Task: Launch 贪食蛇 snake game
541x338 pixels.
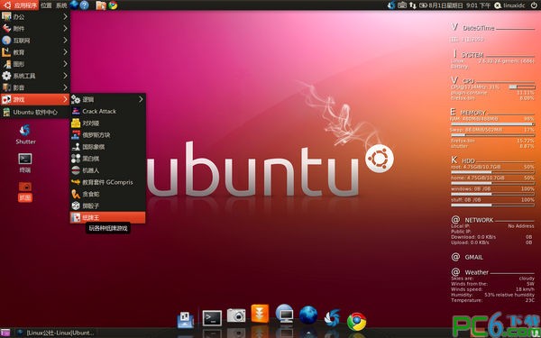Action: 107,194
